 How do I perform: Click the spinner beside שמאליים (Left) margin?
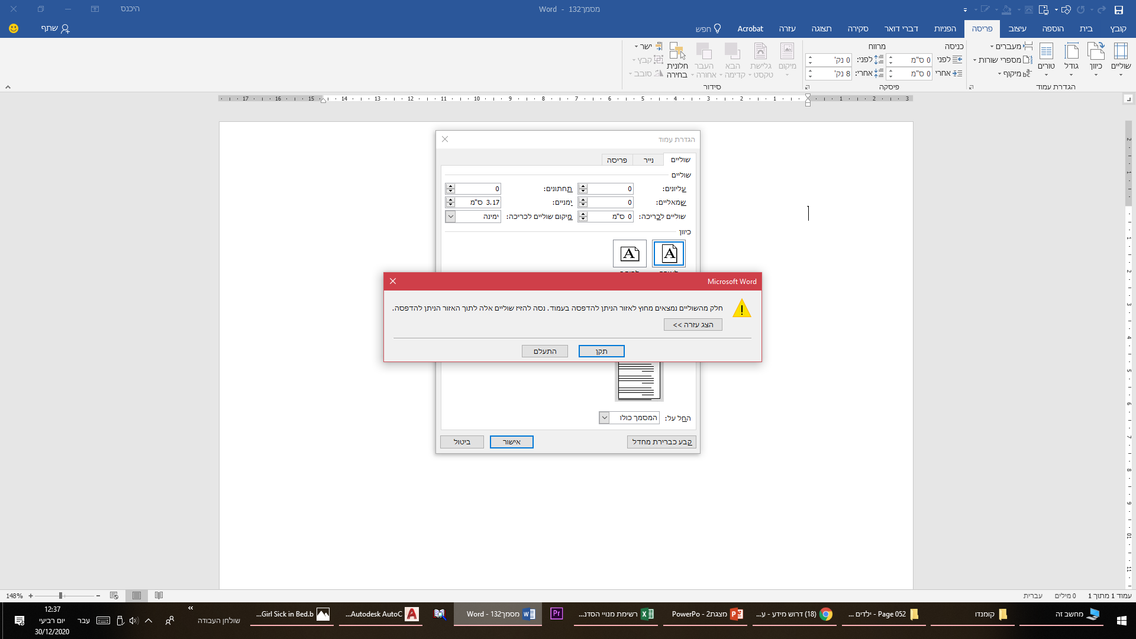[x=583, y=202]
